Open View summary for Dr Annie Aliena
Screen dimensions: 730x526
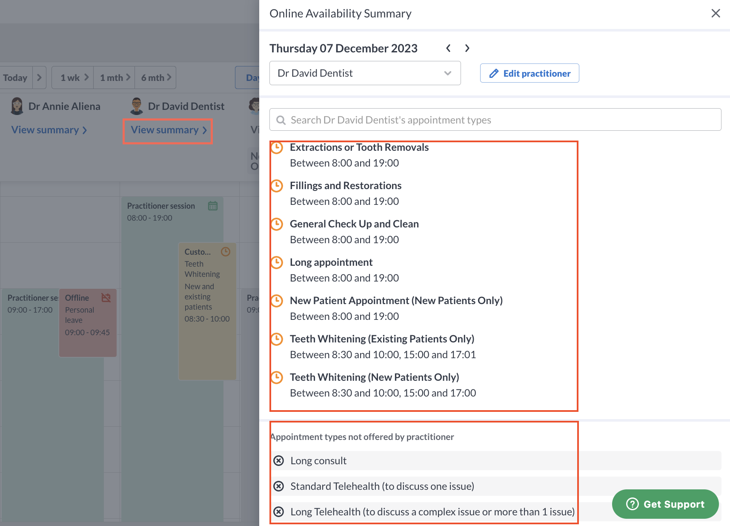[x=49, y=130]
